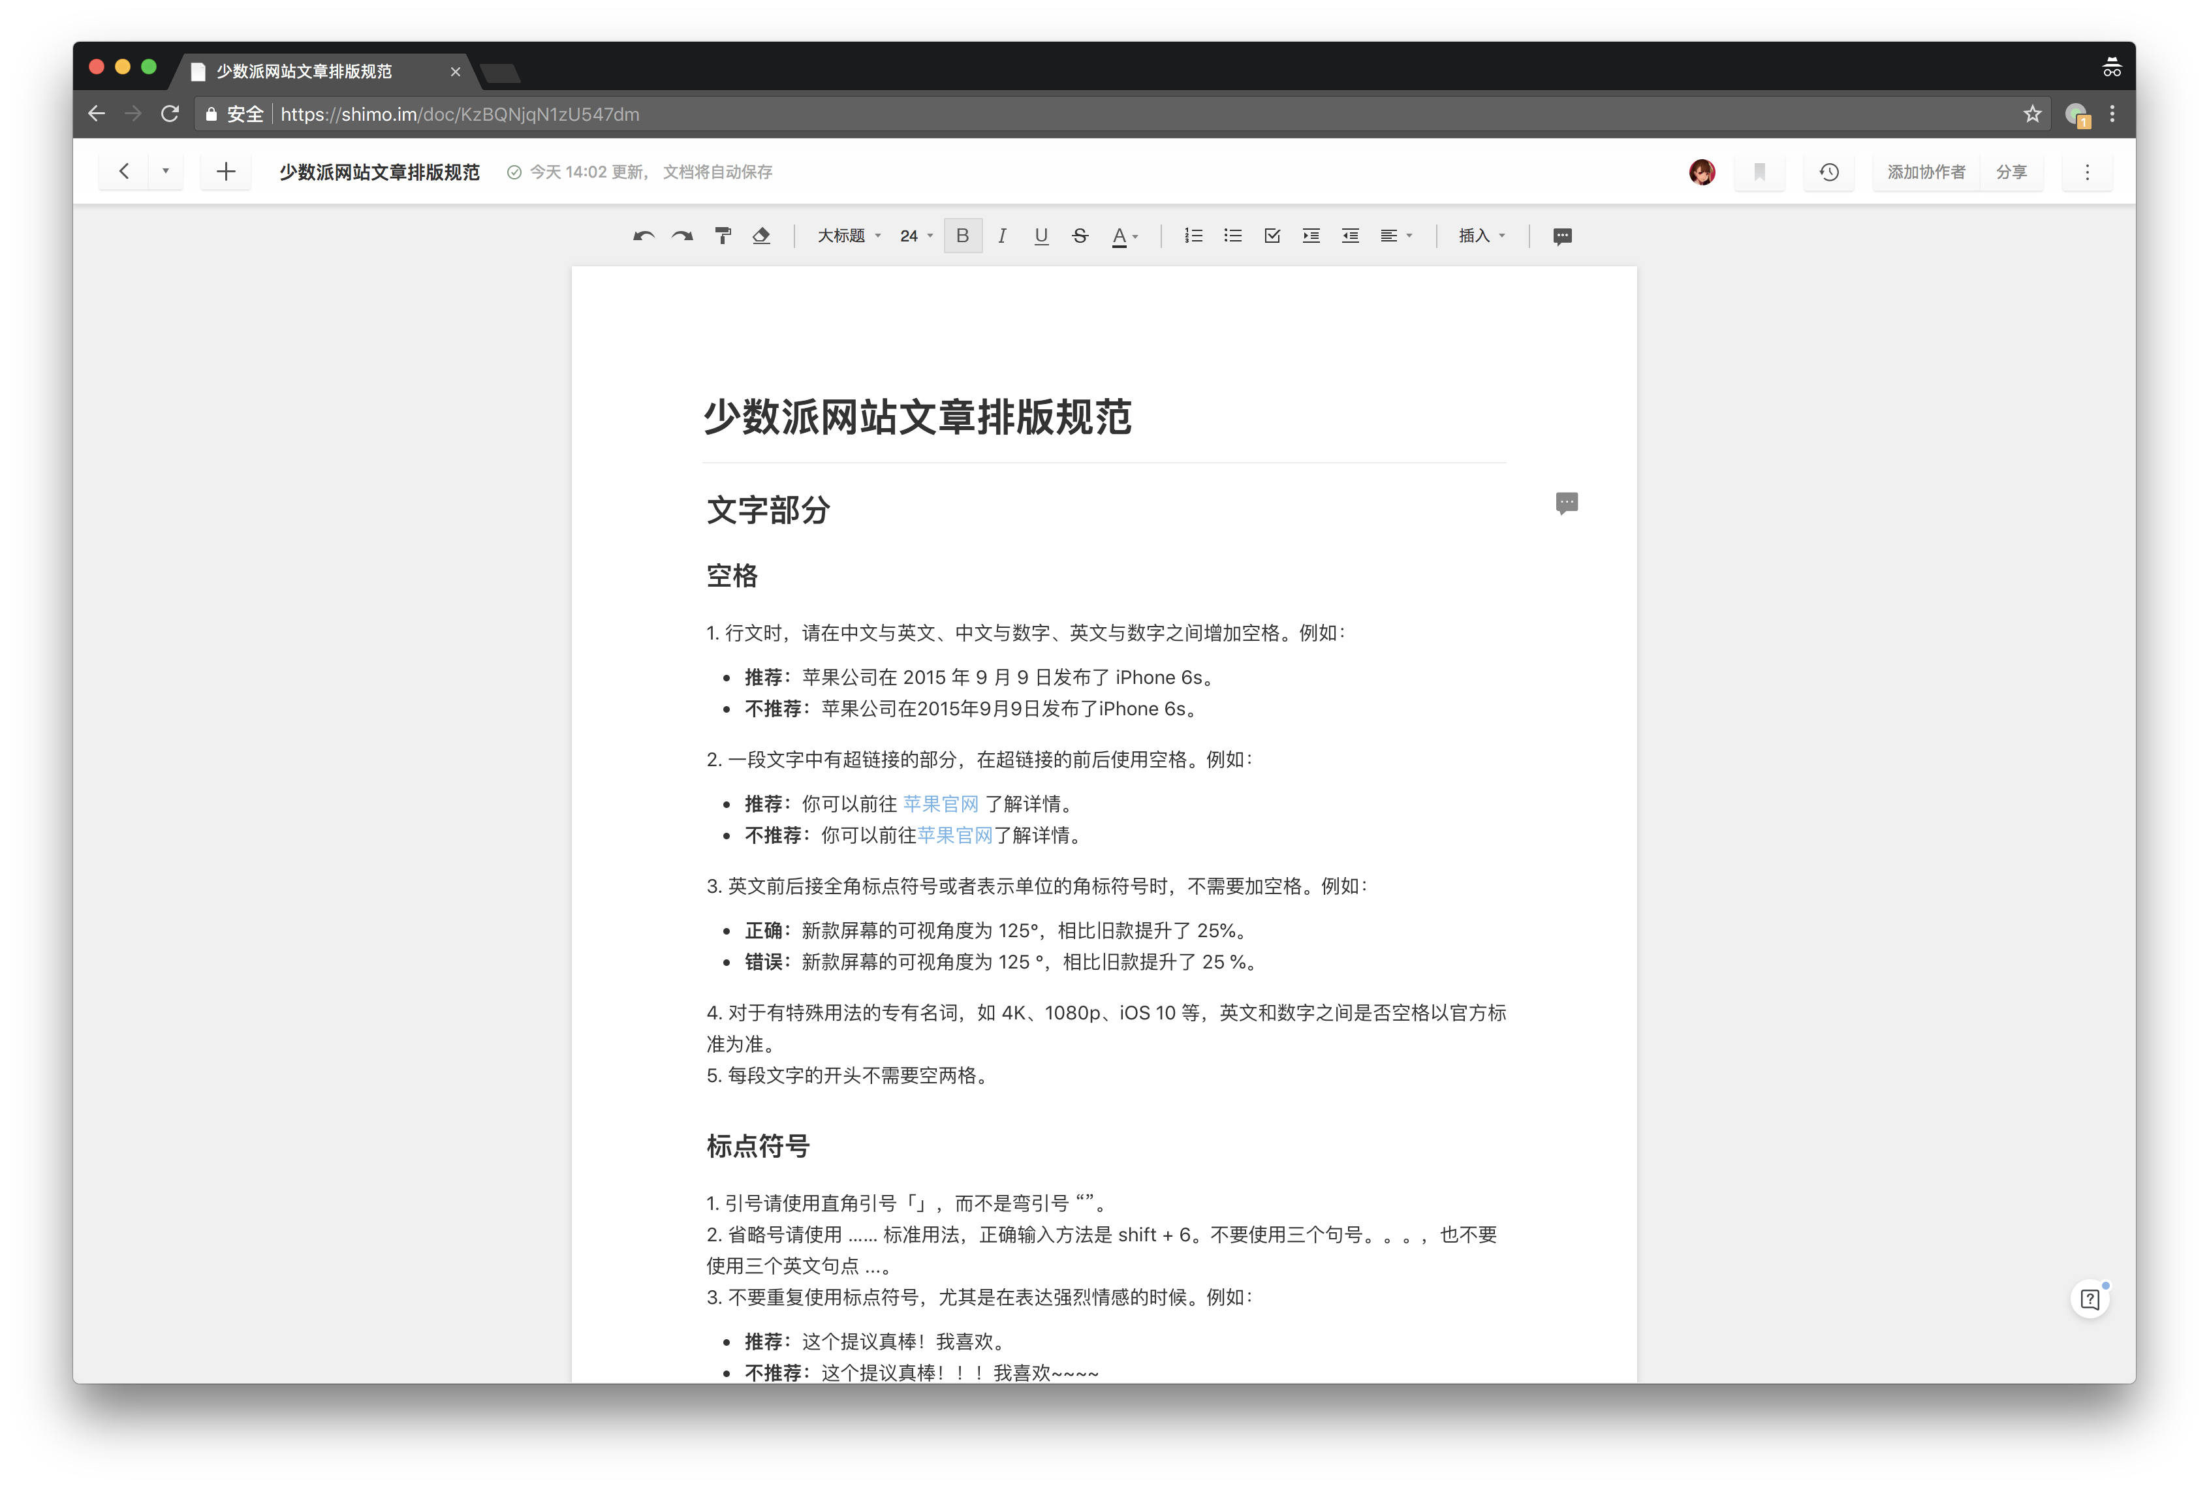Add a comment from the toolbar
The width and height of the screenshot is (2209, 1488).
coord(1563,236)
